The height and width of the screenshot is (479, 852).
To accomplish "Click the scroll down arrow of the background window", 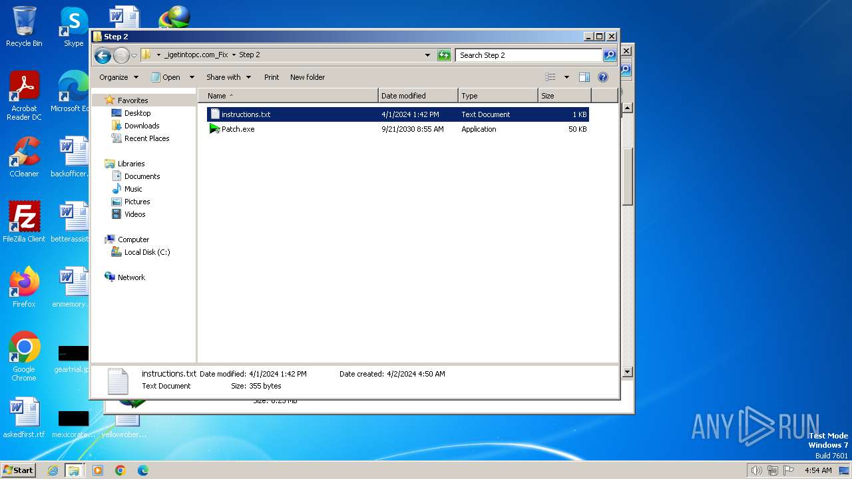I will pyautogui.click(x=627, y=372).
